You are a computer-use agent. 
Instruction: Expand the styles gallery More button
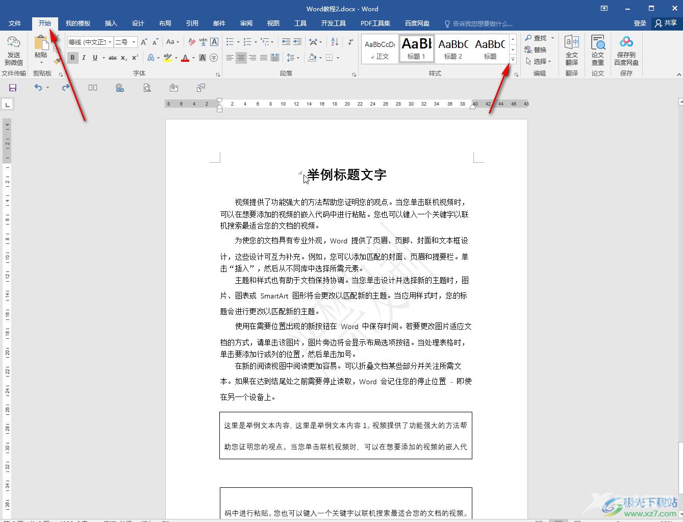[513, 60]
